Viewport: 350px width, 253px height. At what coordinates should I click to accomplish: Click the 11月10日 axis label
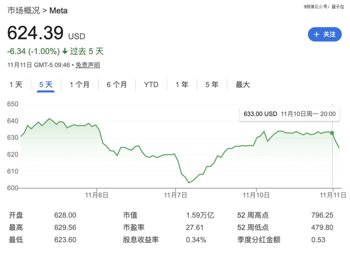click(x=256, y=195)
